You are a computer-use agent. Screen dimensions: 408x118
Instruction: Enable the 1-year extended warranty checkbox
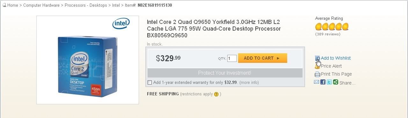pos(150,83)
